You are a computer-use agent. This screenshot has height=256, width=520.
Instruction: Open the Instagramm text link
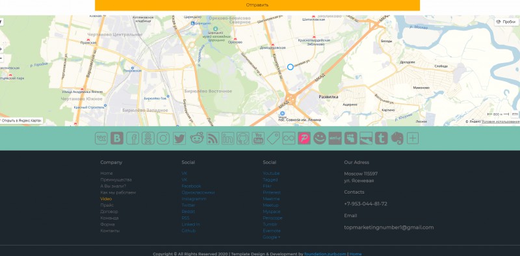(x=194, y=199)
